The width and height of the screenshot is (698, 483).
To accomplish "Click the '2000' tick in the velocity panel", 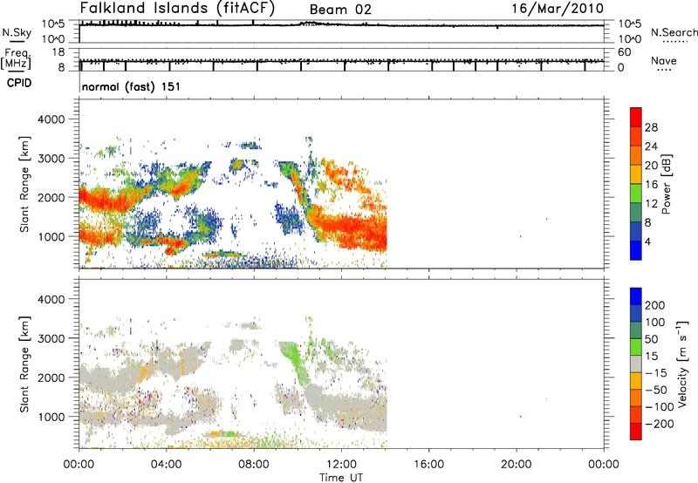I will pyautogui.click(x=51, y=378).
